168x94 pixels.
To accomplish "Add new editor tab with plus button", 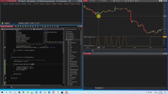I will (12, 87).
